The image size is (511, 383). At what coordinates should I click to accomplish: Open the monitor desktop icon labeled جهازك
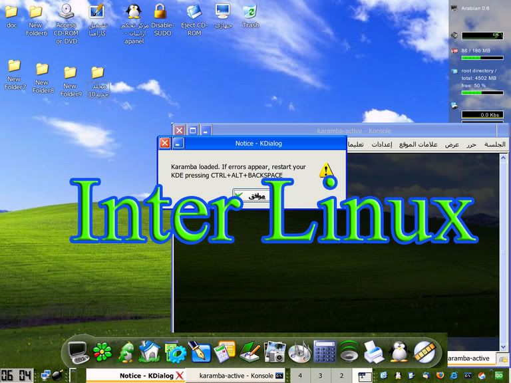click(224, 16)
